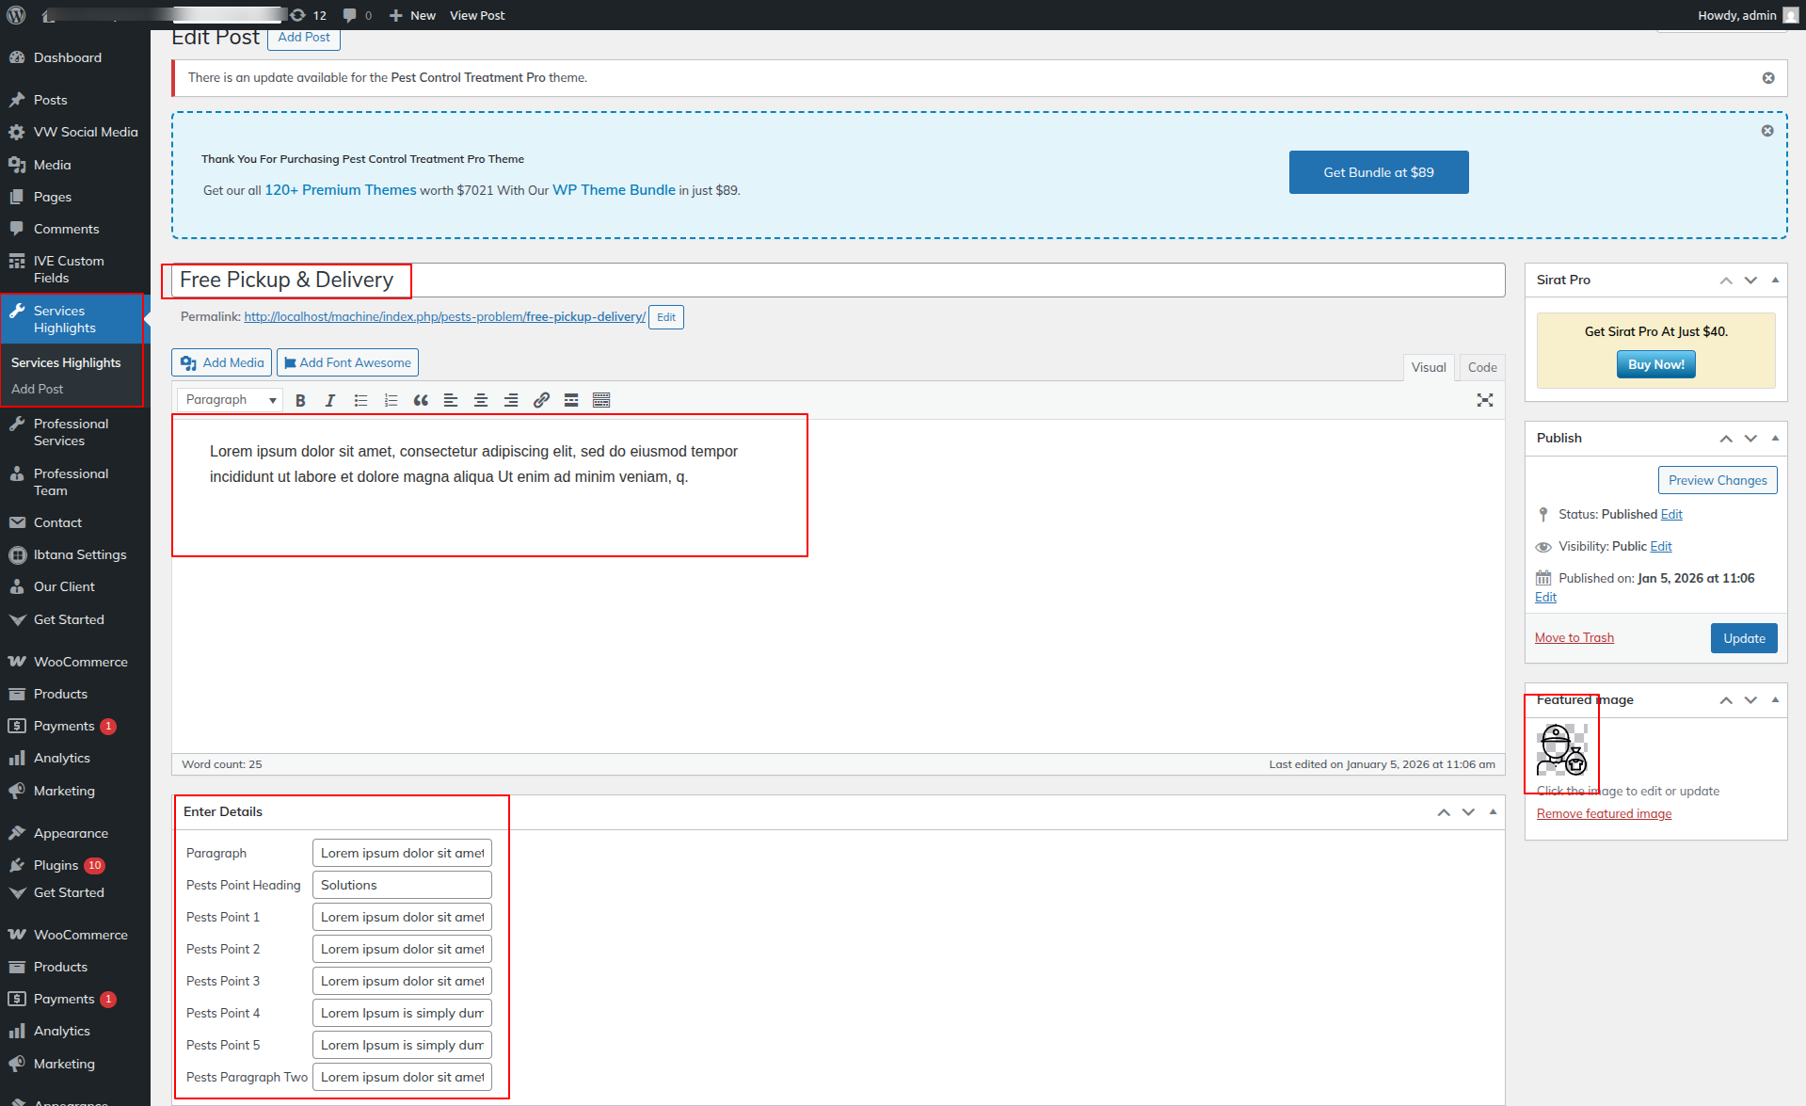Enter distraction-free fullscreen editor mode
This screenshot has width=1806, height=1106.
coord(1485,400)
